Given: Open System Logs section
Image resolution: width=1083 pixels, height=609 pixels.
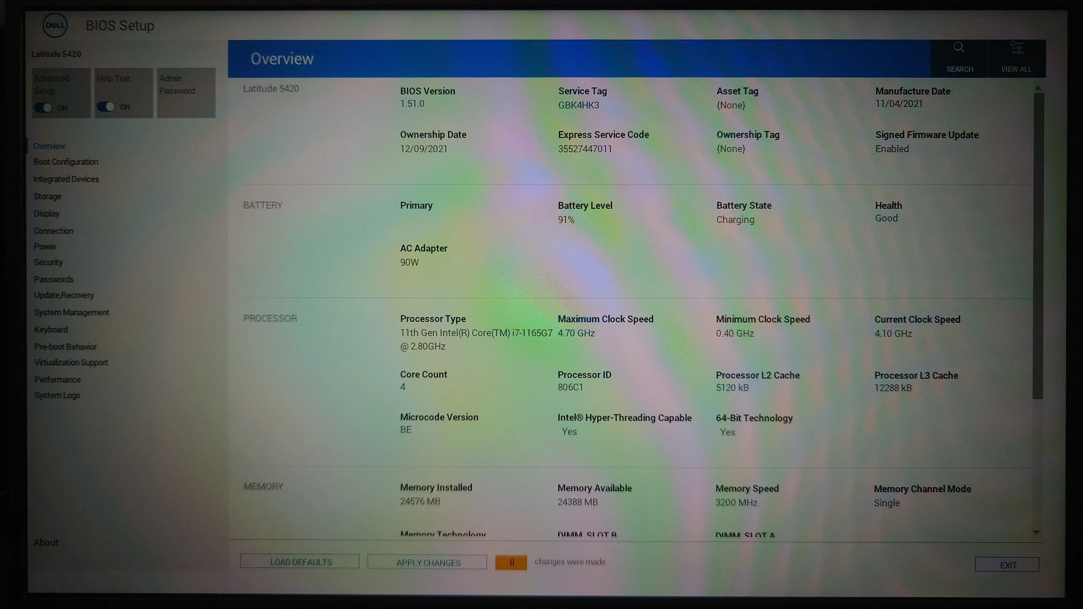Looking at the screenshot, I should (57, 395).
